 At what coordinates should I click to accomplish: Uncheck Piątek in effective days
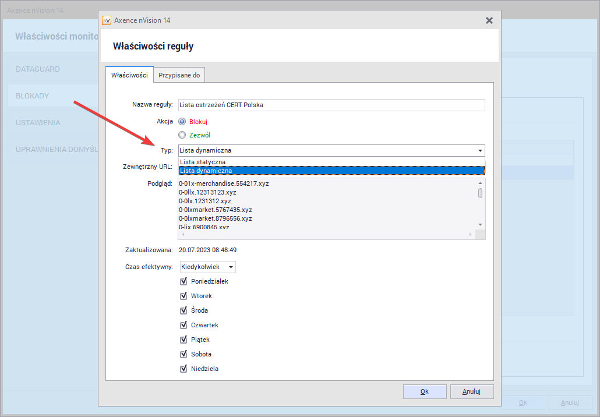[x=184, y=340]
